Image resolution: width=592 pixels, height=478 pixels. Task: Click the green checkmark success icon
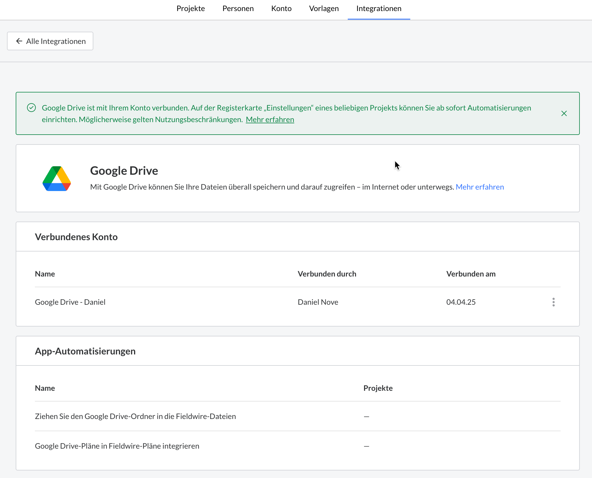pyautogui.click(x=31, y=108)
